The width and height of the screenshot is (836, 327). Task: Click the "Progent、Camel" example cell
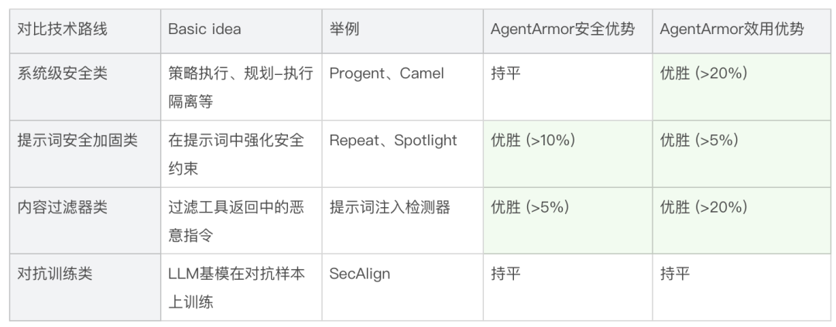pos(387,73)
